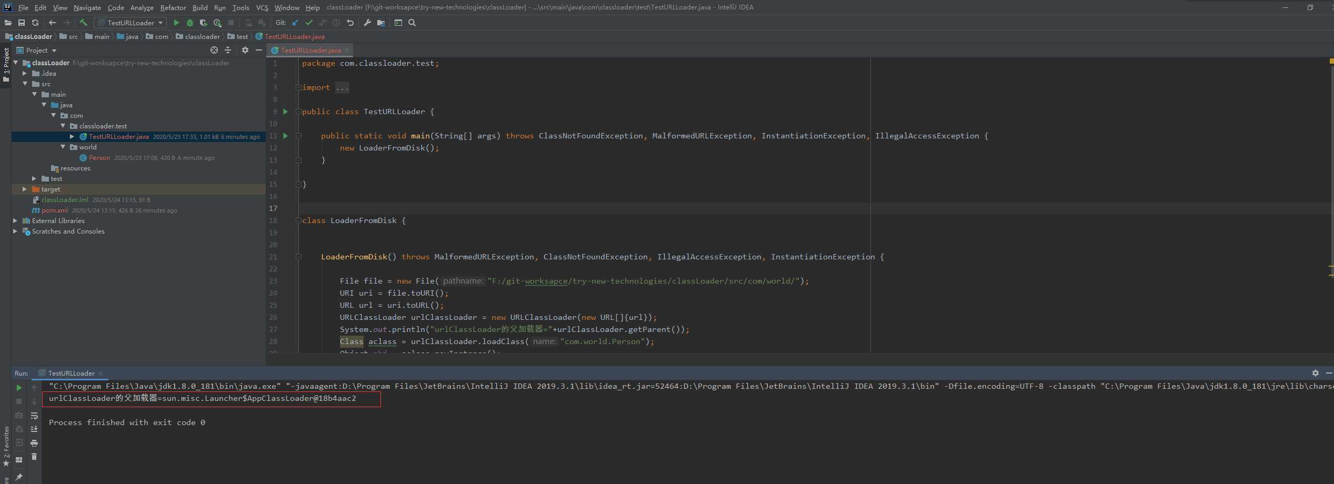Open the Navigate menu
This screenshot has height=484, width=1334.
87,7
